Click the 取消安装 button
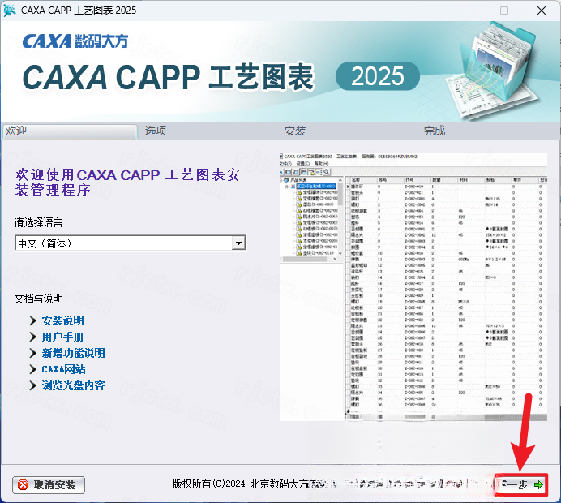 49,485
